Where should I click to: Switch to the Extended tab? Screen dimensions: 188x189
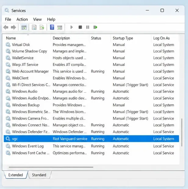(16, 175)
